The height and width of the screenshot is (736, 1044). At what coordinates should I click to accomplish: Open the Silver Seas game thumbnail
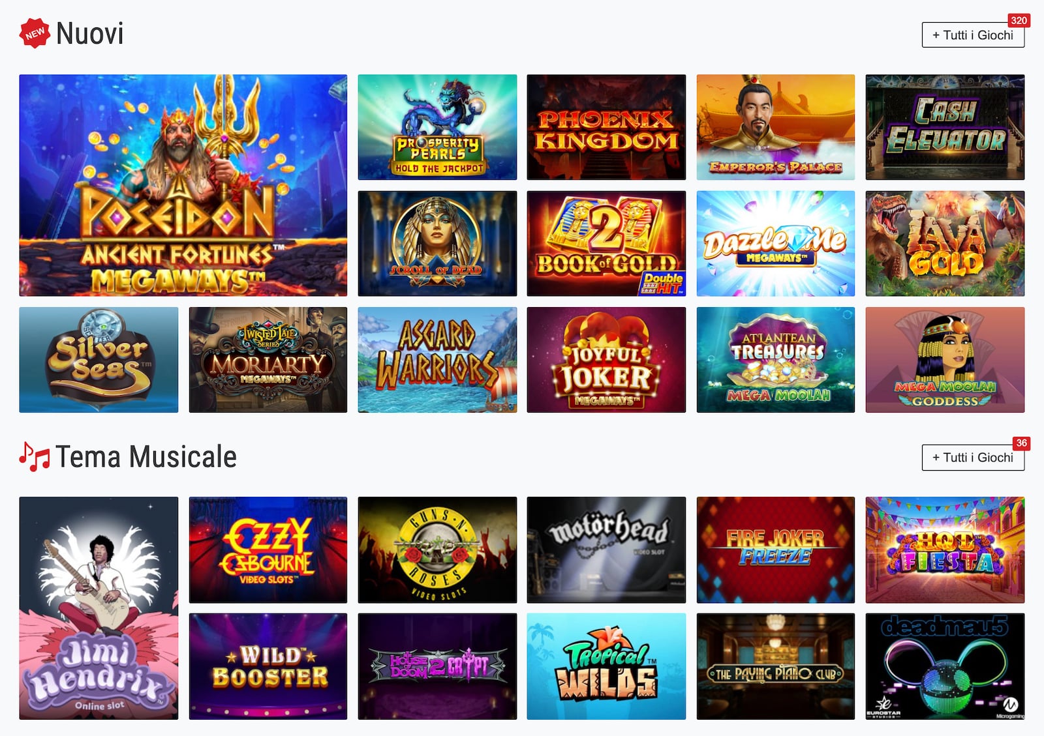pos(99,360)
